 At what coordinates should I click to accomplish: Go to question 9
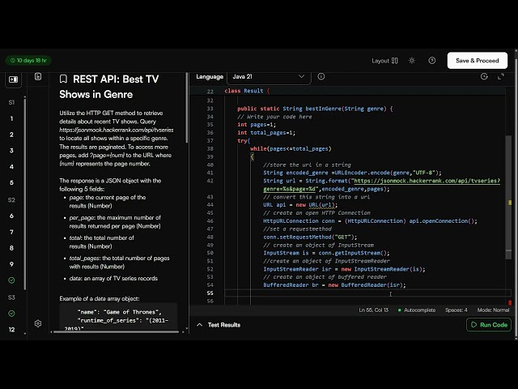[x=11, y=264]
